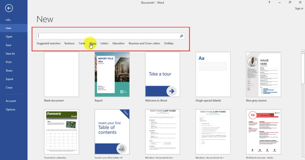Select Blue grey resume template
305x160 pixels.
click(264, 74)
